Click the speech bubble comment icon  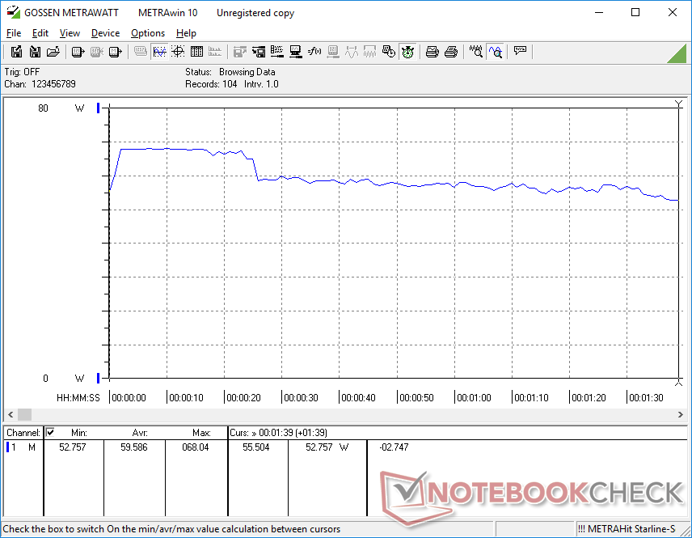click(520, 52)
